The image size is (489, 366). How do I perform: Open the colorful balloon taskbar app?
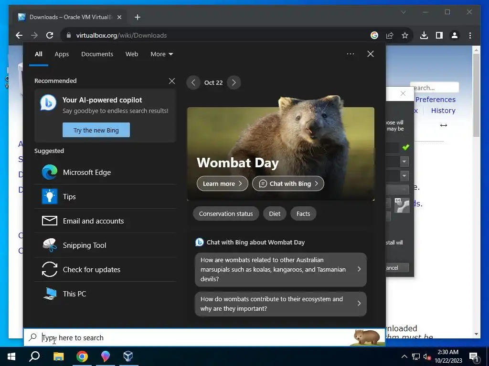click(106, 356)
